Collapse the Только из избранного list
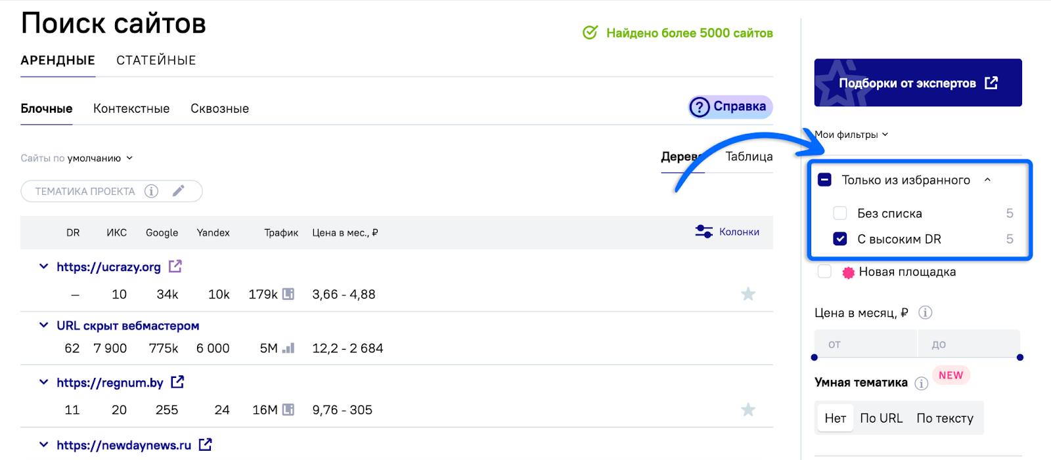This screenshot has width=1051, height=460. [x=987, y=180]
